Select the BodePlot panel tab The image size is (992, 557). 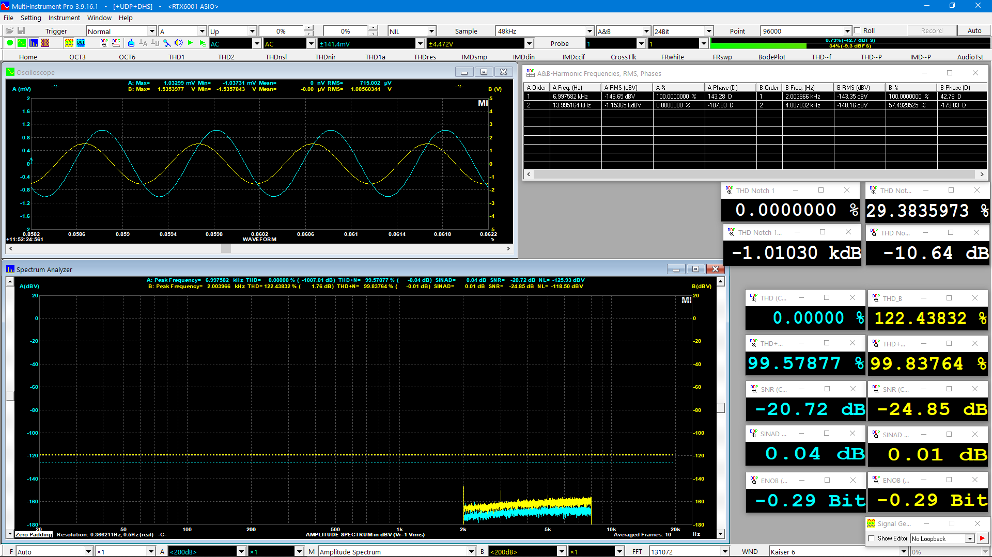point(771,57)
